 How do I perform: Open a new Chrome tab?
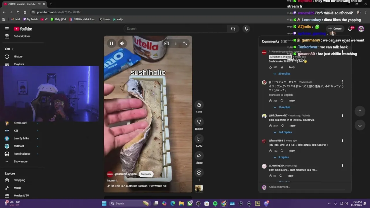pos(51,4)
